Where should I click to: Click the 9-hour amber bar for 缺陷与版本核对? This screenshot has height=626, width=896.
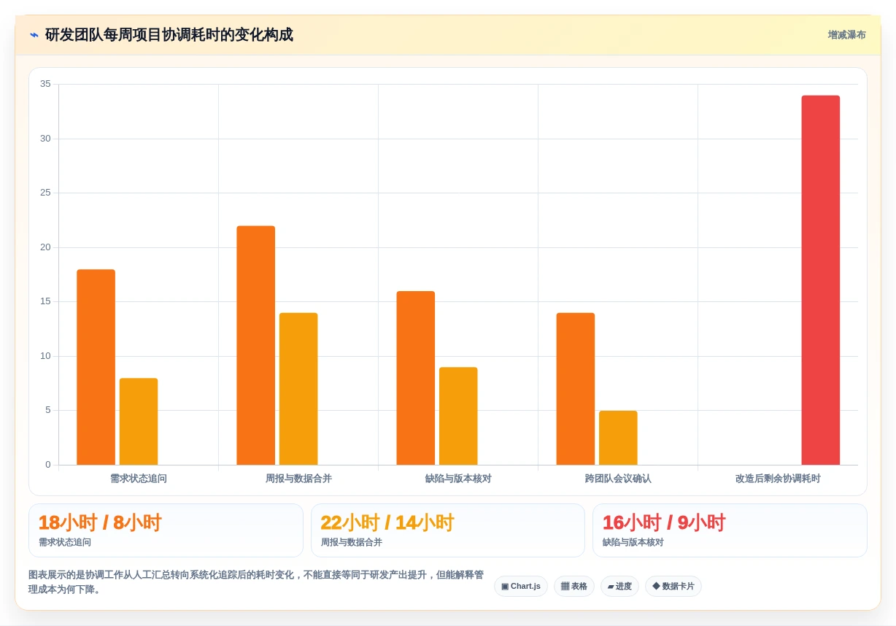coord(458,416)
